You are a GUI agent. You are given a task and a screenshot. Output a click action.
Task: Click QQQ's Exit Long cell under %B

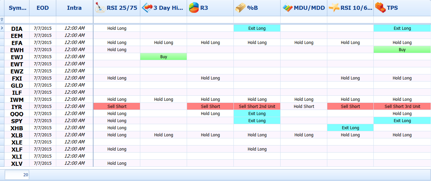[257, 114]
